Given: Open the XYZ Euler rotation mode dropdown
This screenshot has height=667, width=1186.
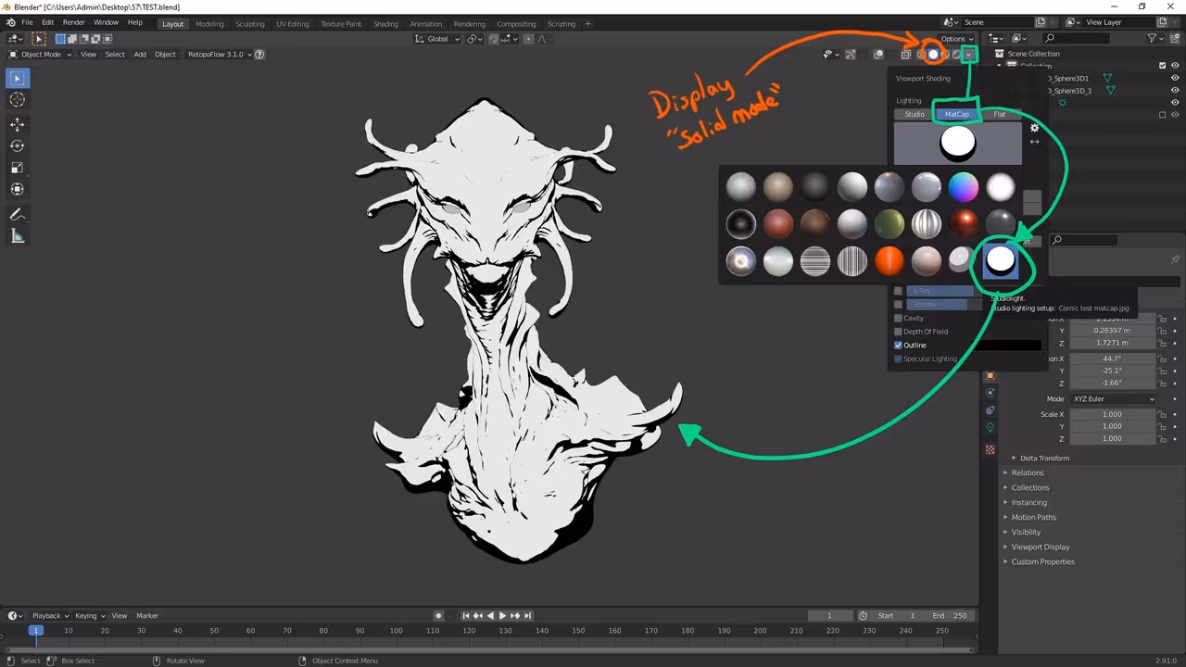Looking at the screenshot, I should point(1114,399).
